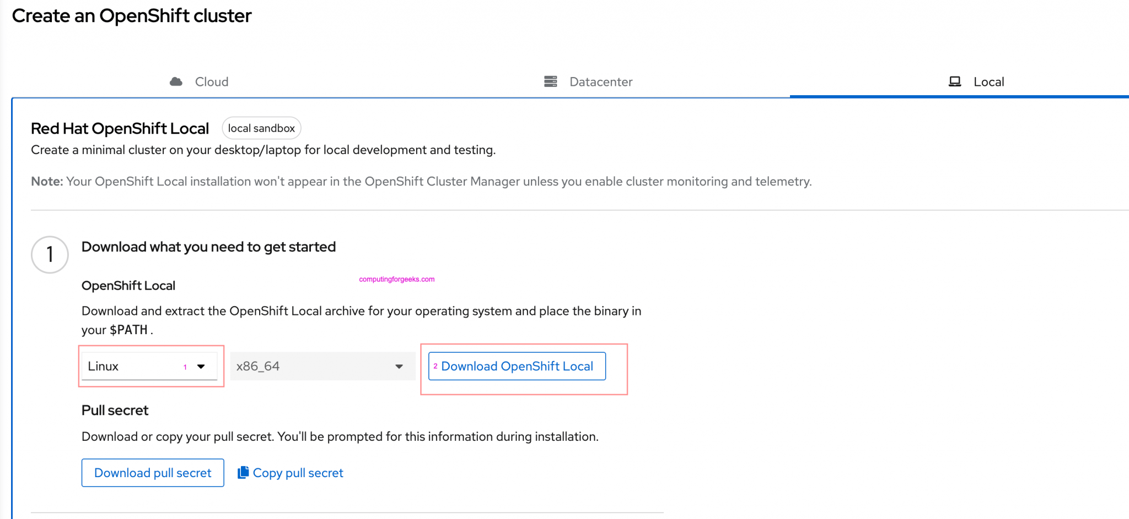Open the Datacenter tab
The height and width of the screenshot is (519, 1129).
coord(600,82)
